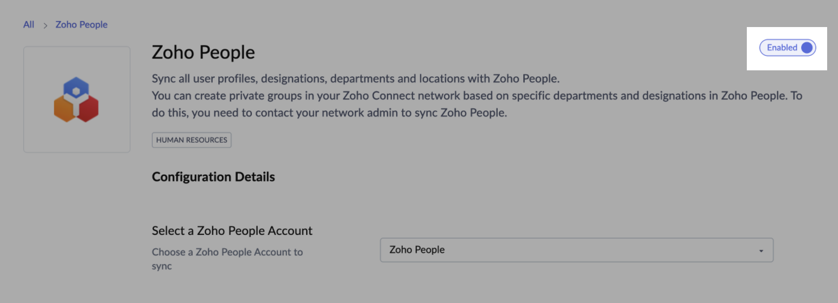
Task: Click the Zoho People breadcrumb link
Action: (81, 25)
